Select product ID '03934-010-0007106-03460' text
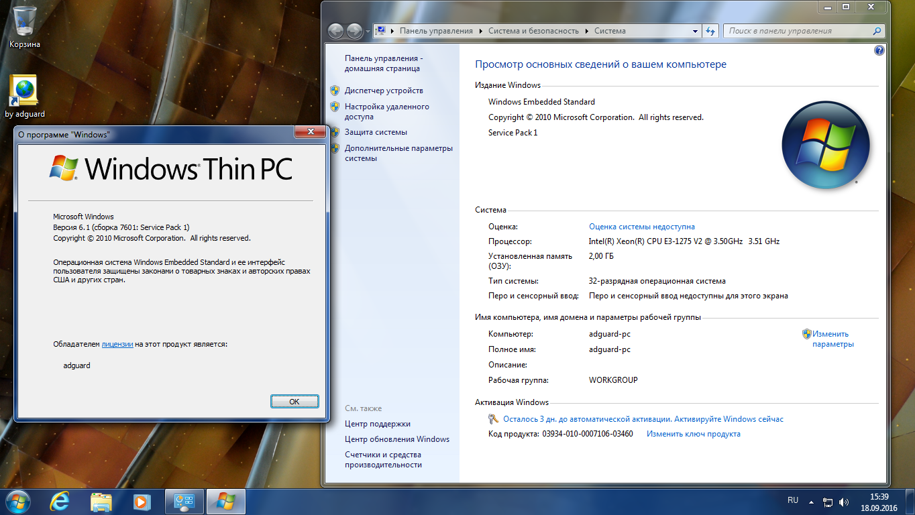Viewport: 915px width, 515px height. 587,434
